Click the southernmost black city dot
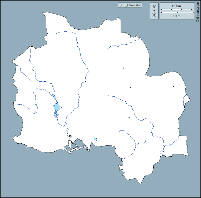Image resolution: width=201 pixels, height=198 pixels. pos(134,150)
